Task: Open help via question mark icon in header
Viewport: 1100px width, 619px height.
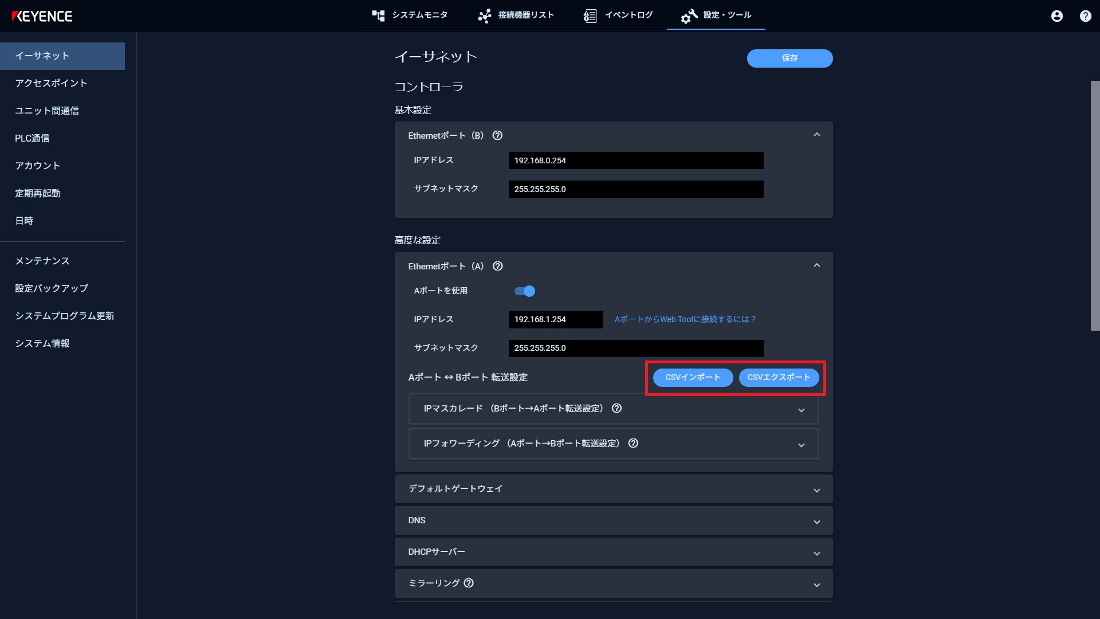Action: 1085,16
